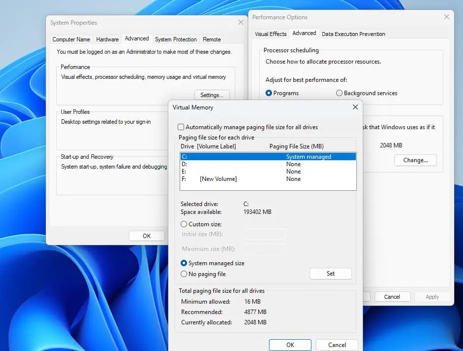Click Change... under virtual memory

pyautogui.click(x=415, y=160)
